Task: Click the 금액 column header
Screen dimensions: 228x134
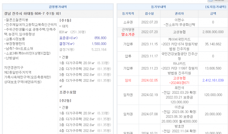Action: (x=213, y=13)
